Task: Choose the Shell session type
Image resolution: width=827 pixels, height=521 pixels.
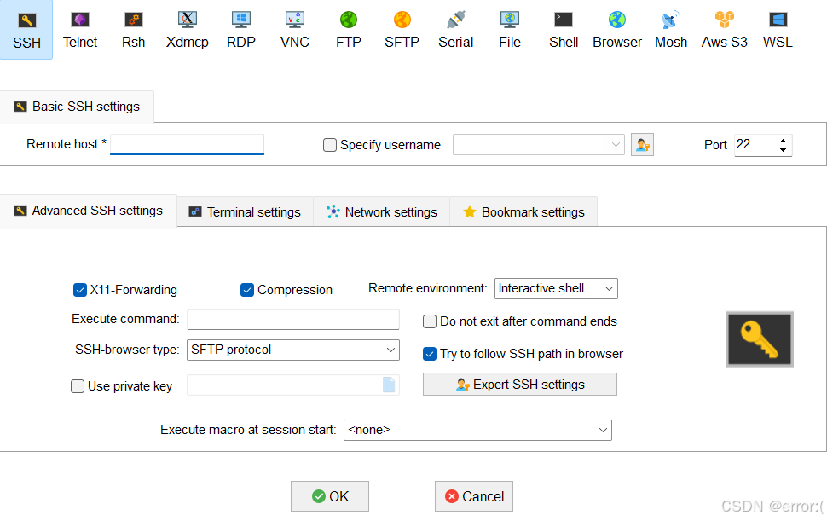Action: click(x=564, y=30)
